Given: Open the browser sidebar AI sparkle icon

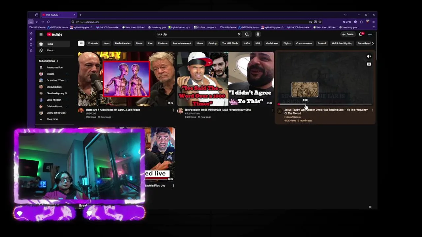Looking at the screenshot, I should click(x=31, y=33).
